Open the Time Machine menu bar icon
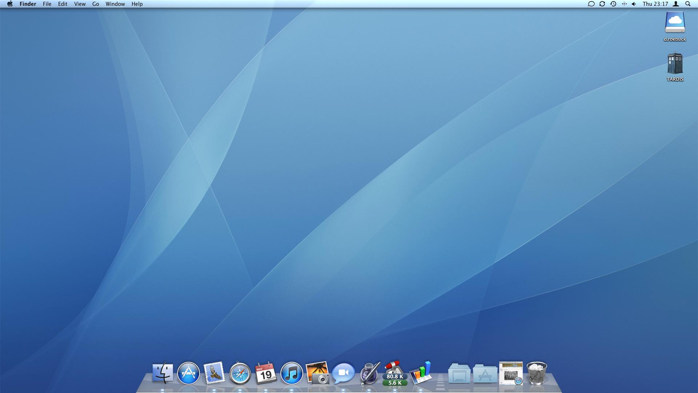 pos(613,4)
